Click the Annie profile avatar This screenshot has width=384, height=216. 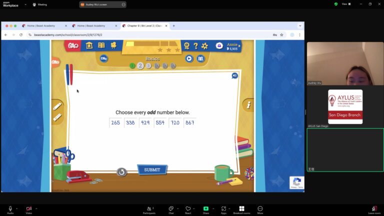click(x=219, y=46)
